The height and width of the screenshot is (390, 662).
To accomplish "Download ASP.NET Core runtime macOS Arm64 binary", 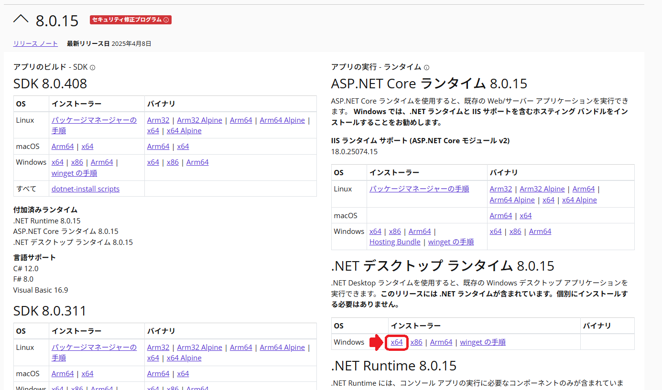I will [x=501, y=216].
